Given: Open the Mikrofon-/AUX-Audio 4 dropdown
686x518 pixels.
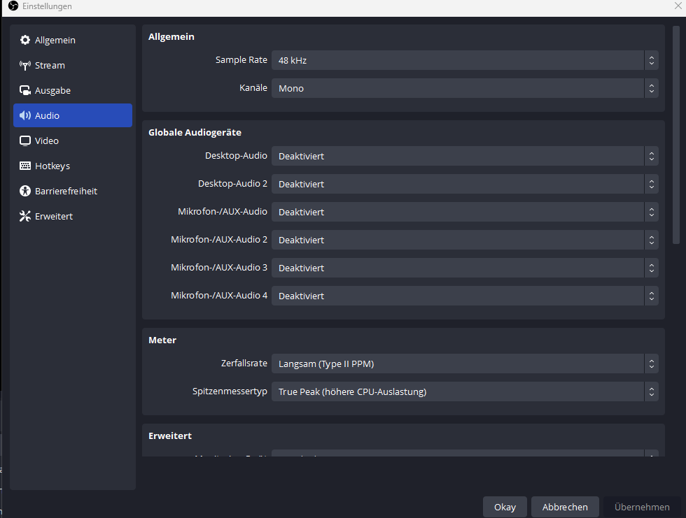Looking at the screenshot, I should click(464, 296).
